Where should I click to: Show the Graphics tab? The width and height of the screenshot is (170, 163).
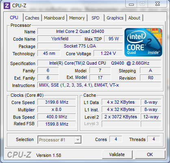115,18
